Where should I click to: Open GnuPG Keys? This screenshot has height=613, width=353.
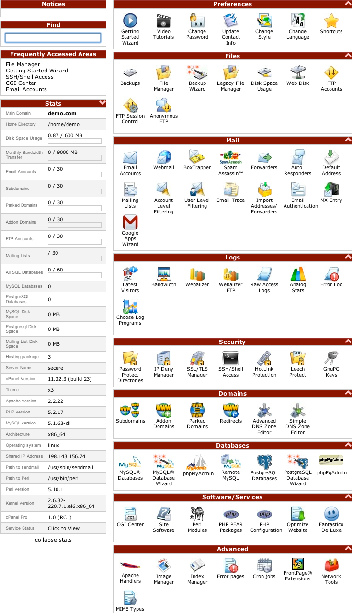331,358
